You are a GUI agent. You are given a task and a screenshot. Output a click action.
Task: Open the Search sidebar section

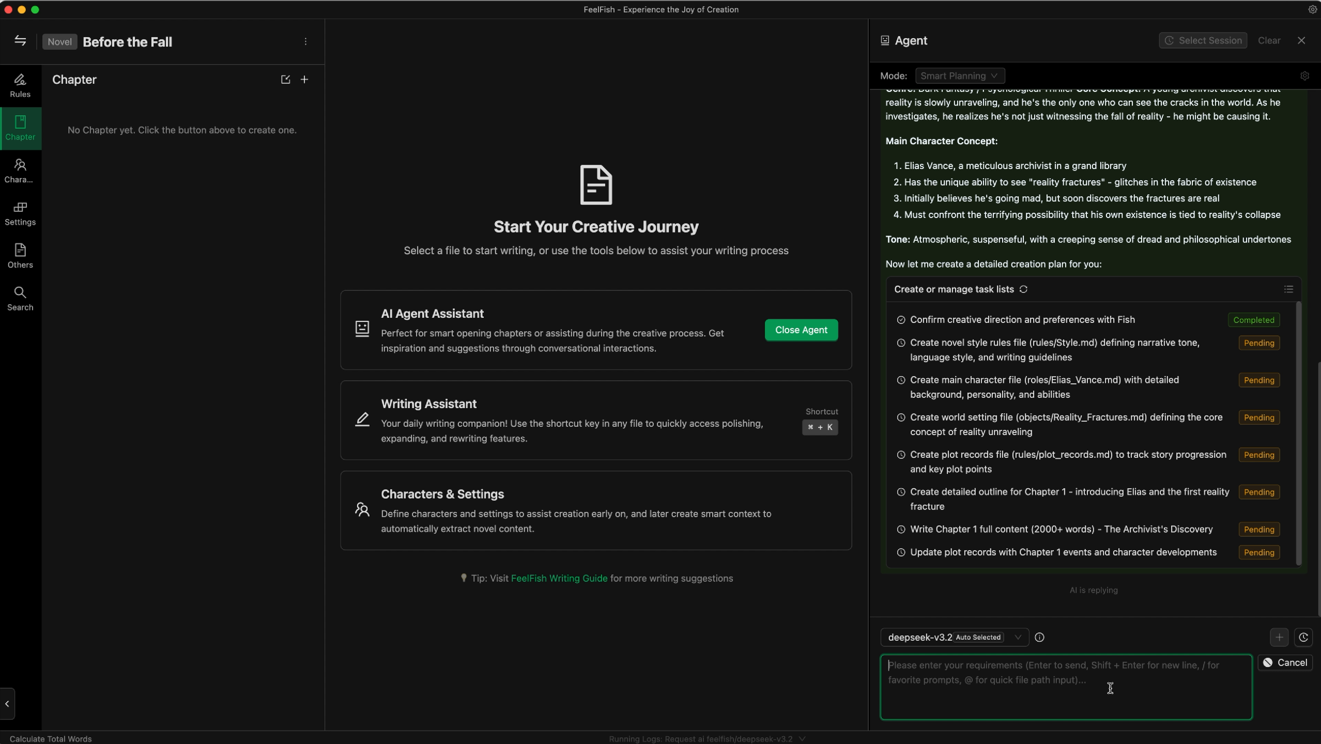tap(20, 299)
